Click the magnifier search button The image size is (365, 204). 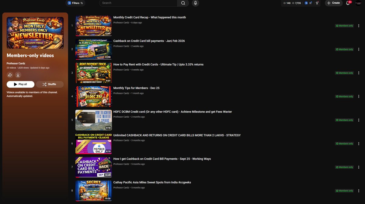pos(183,3)
